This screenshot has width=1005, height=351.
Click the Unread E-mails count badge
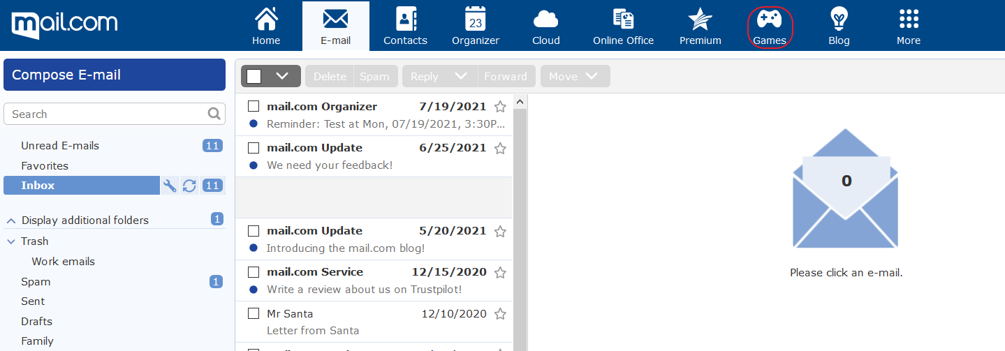[212, 145]
